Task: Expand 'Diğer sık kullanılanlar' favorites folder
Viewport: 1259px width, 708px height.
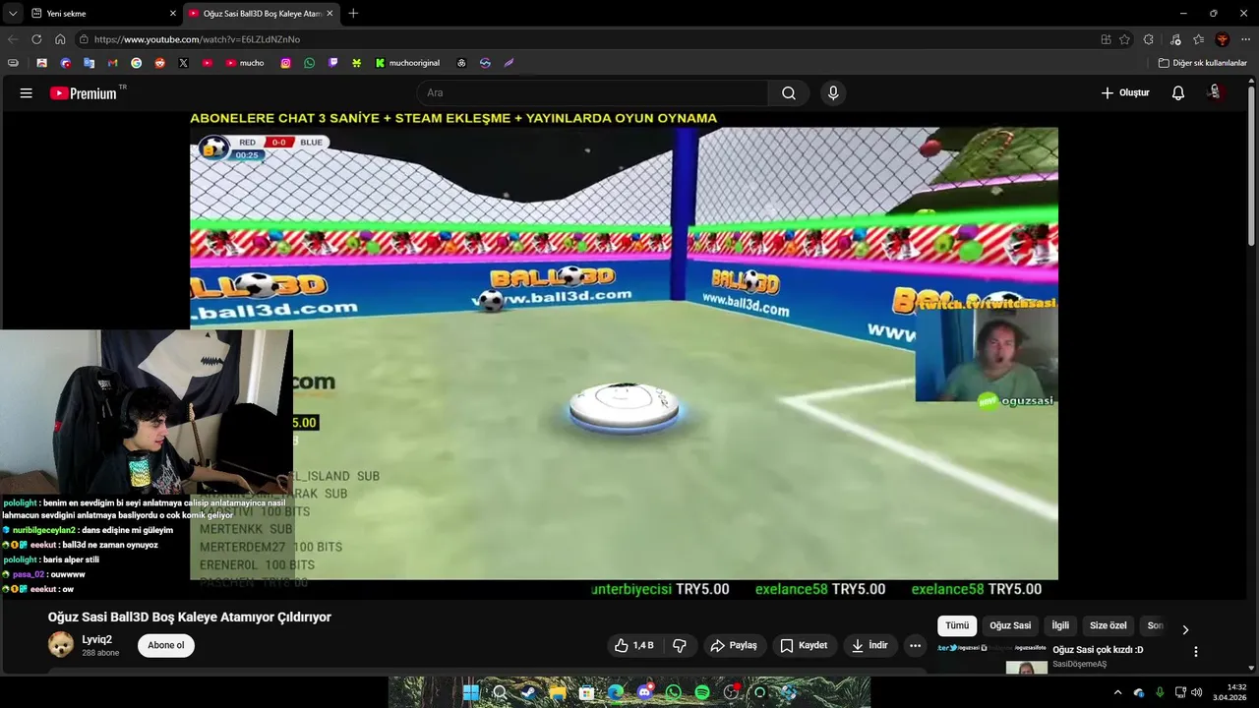Action: point(1202,63)
